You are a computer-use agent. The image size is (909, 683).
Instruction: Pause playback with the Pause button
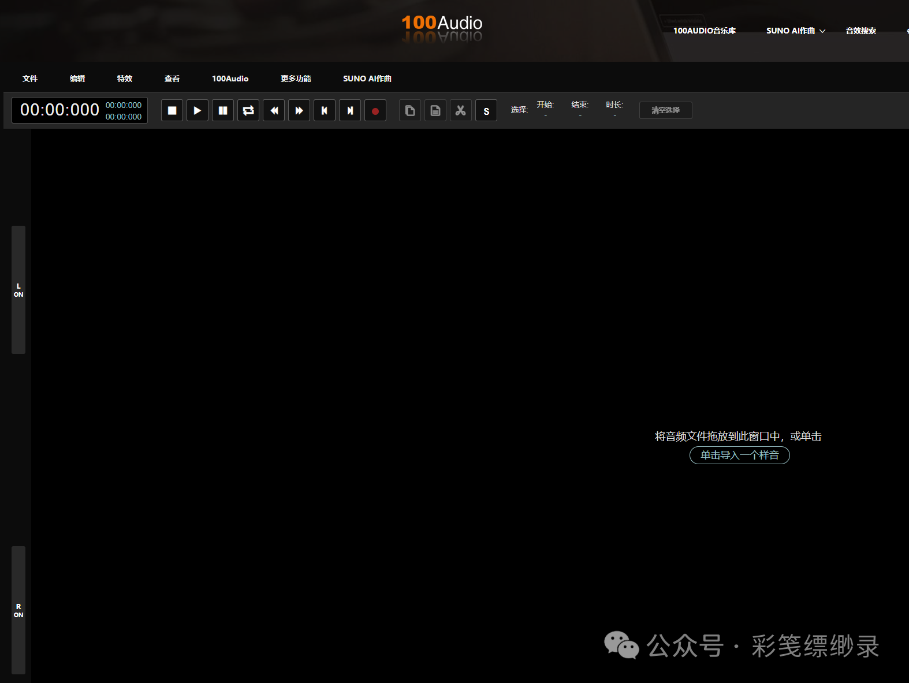pyautogui.click(x=223, y=110)
